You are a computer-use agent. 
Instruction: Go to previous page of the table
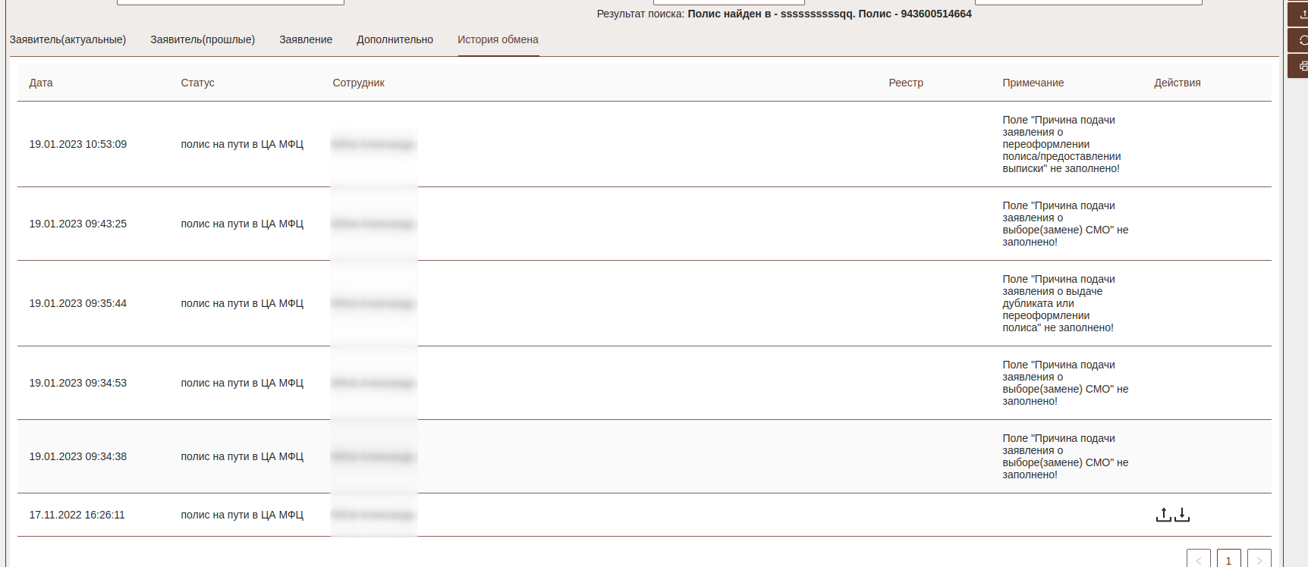[x=1198, y=559]
